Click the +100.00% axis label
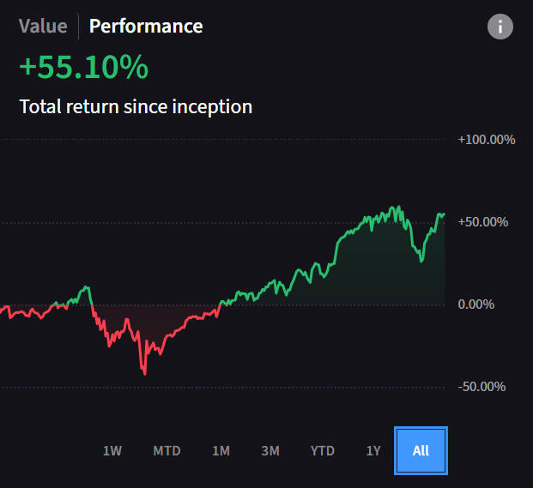 click(x=487, y=139)
